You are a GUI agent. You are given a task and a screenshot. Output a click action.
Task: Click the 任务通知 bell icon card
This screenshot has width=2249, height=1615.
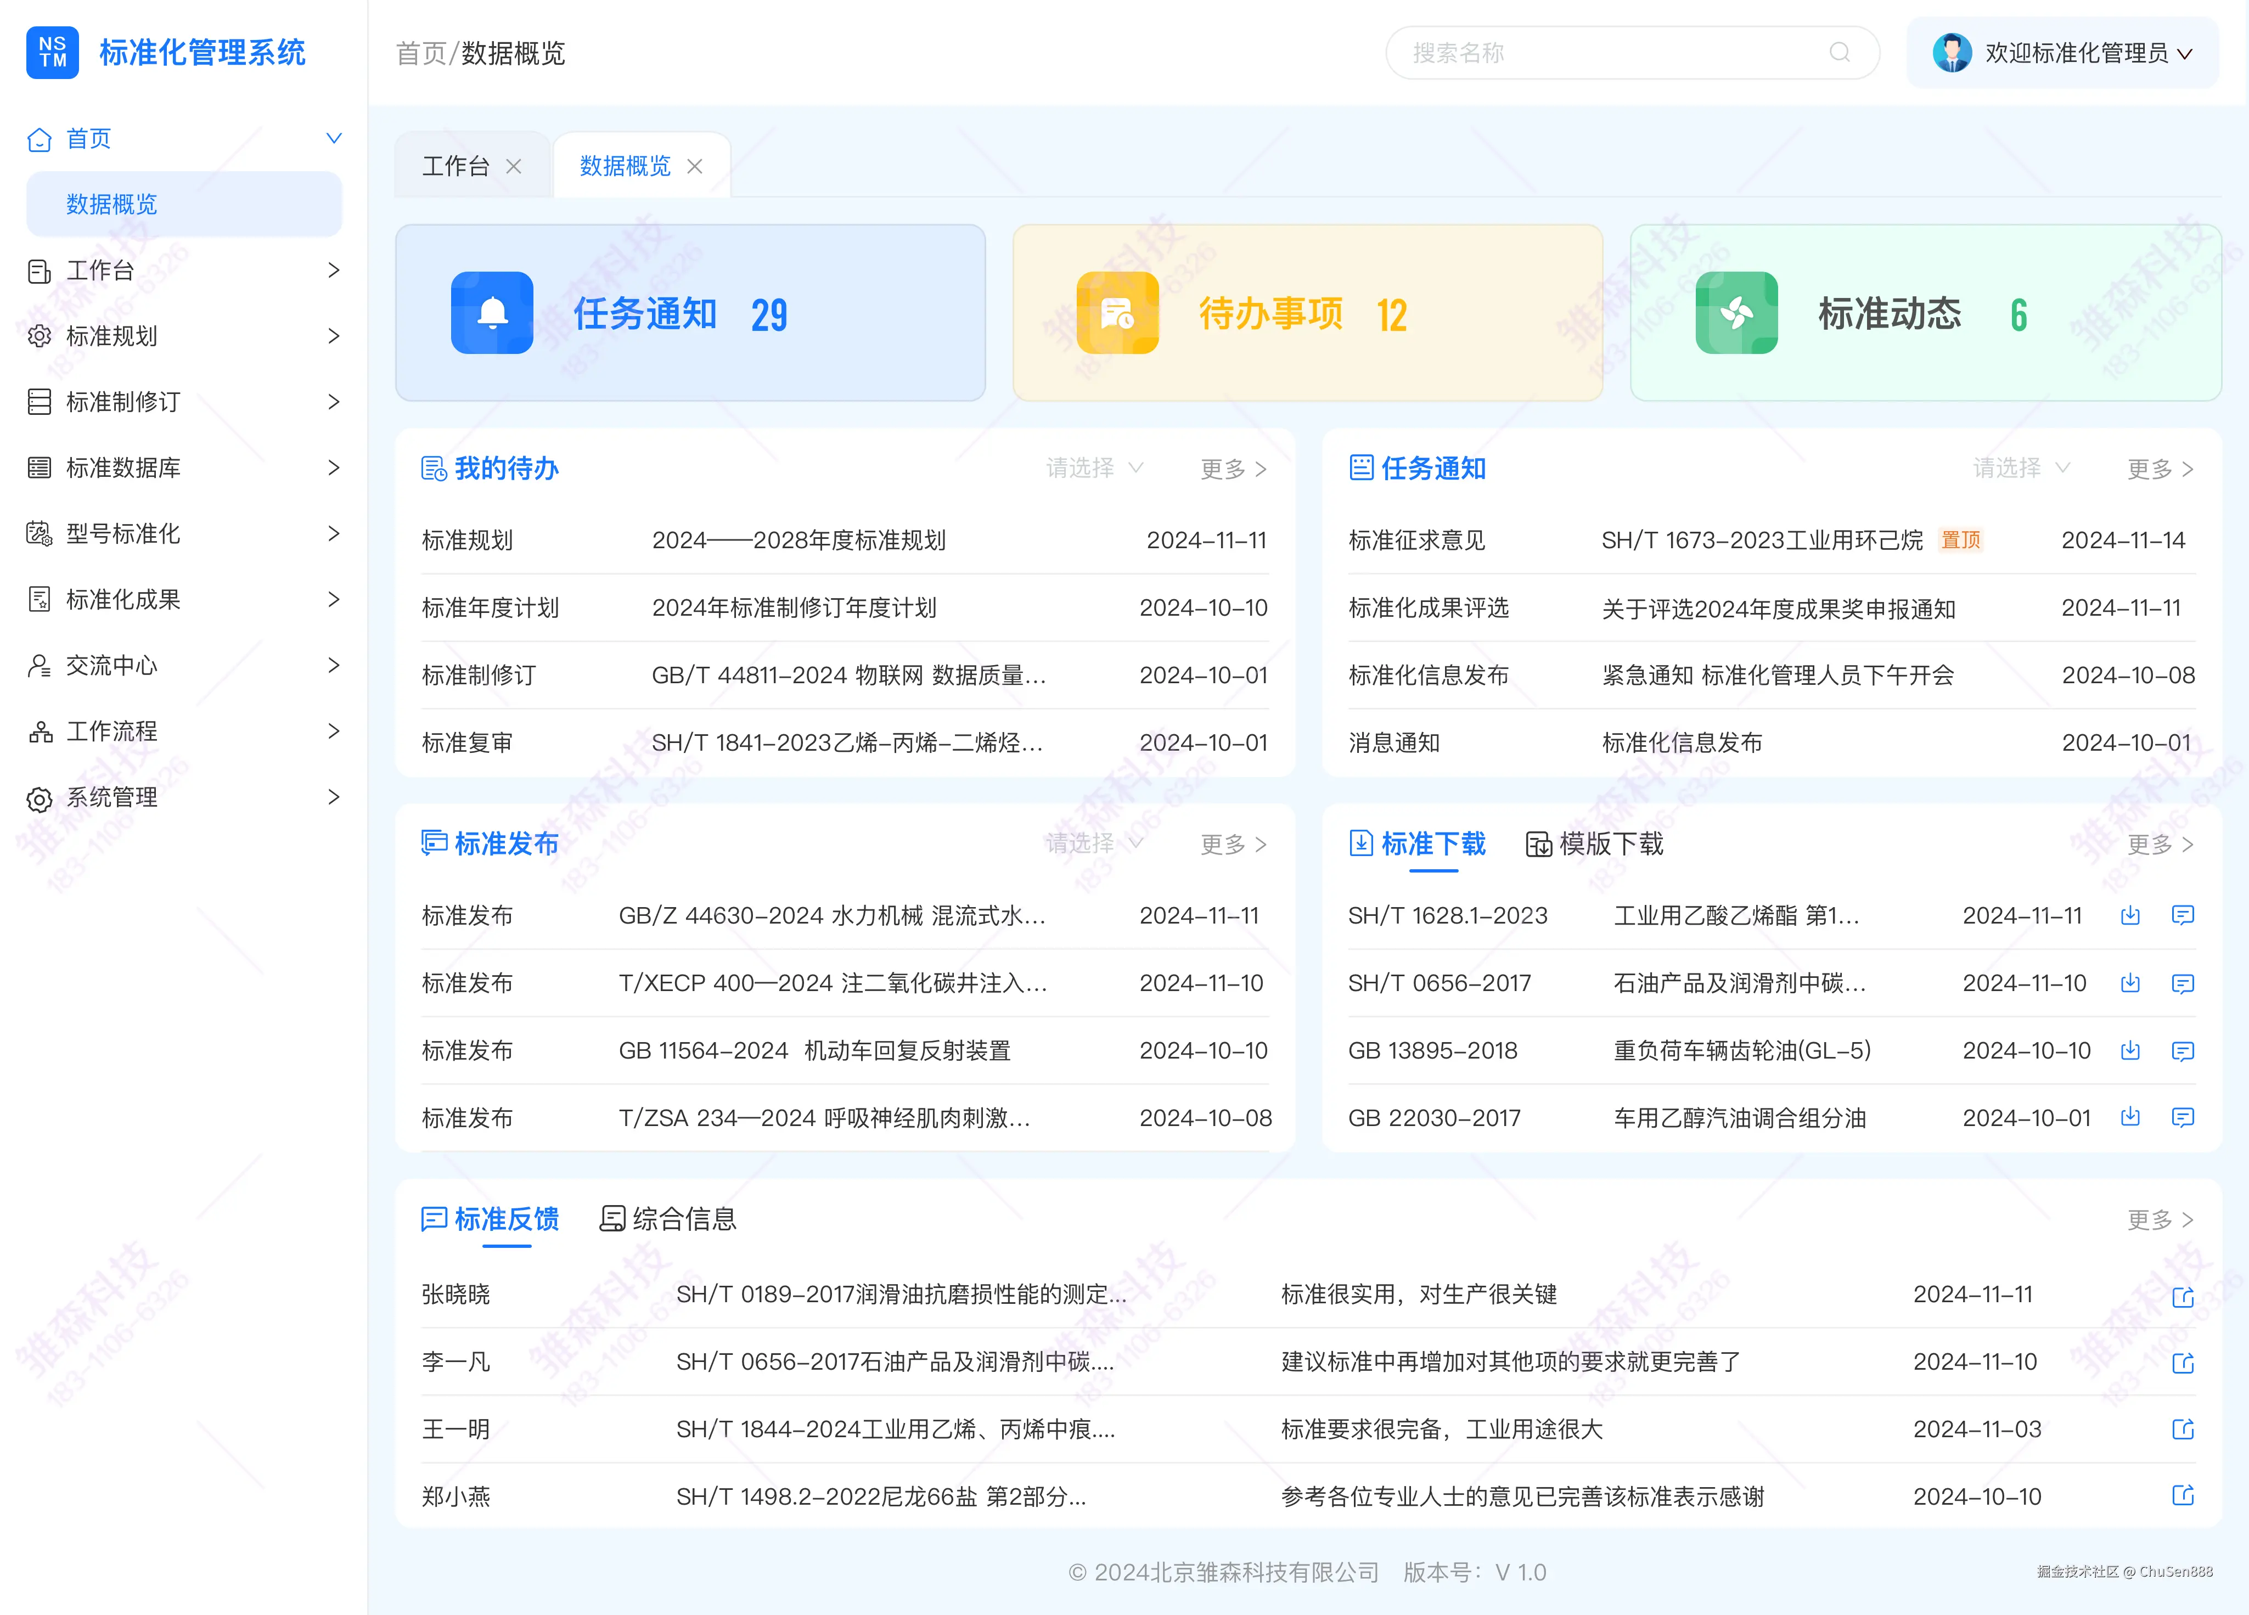click(x=493, y=312)
